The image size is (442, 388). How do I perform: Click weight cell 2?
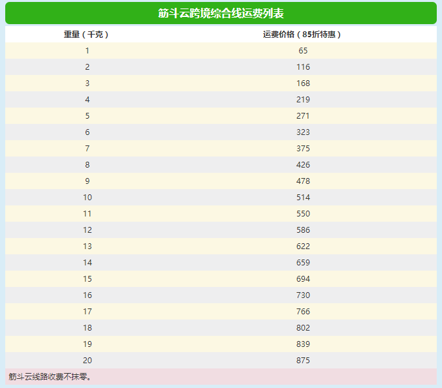[87, 67]
